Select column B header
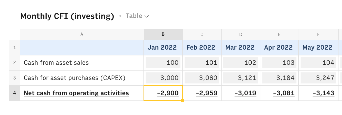 coord(163,34)
